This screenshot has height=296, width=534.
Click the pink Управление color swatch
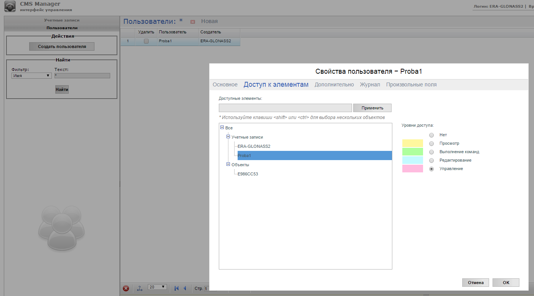[412, 169]
